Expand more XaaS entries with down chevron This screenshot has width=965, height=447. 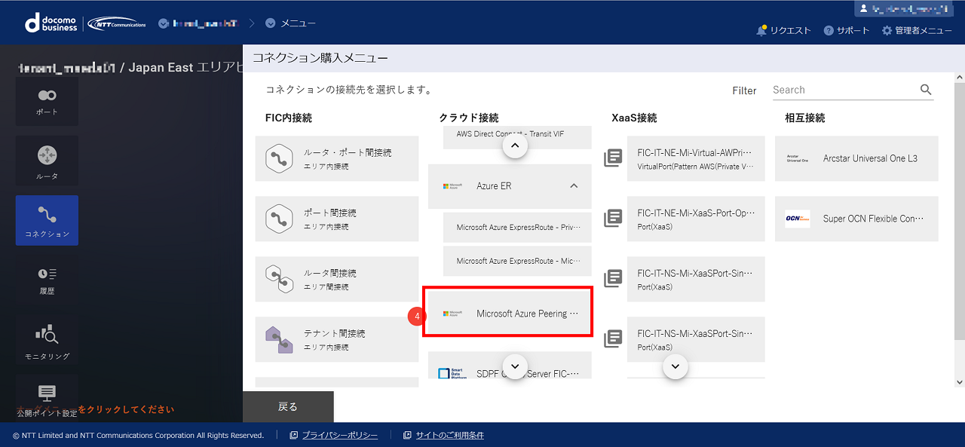tap(675, 367)
